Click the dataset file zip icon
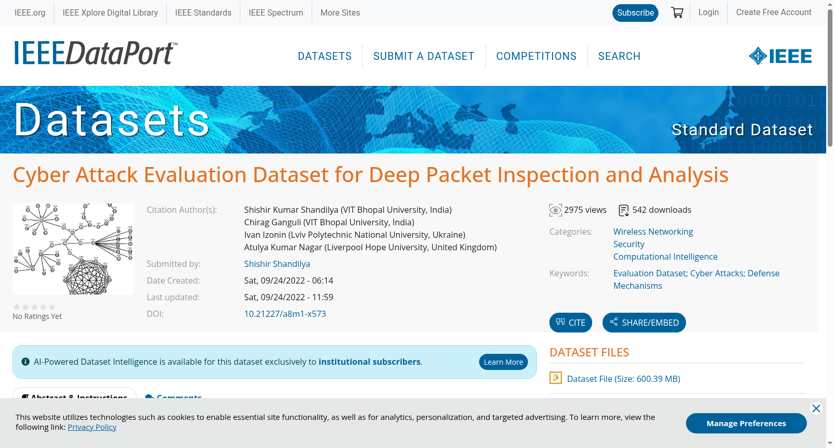 tap(556, 378)
